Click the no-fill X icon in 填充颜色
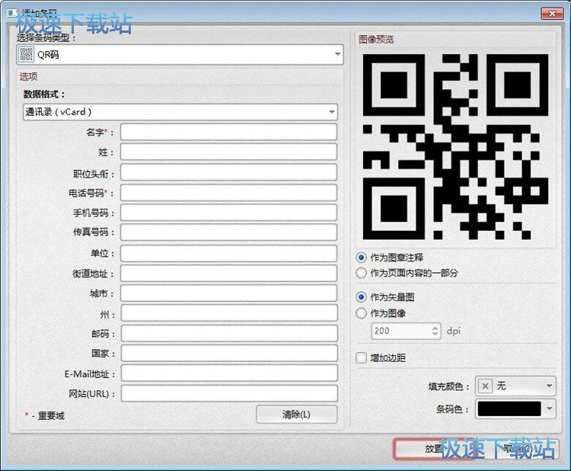This screenshot has height=471, width=571. (x=485, y=386)
